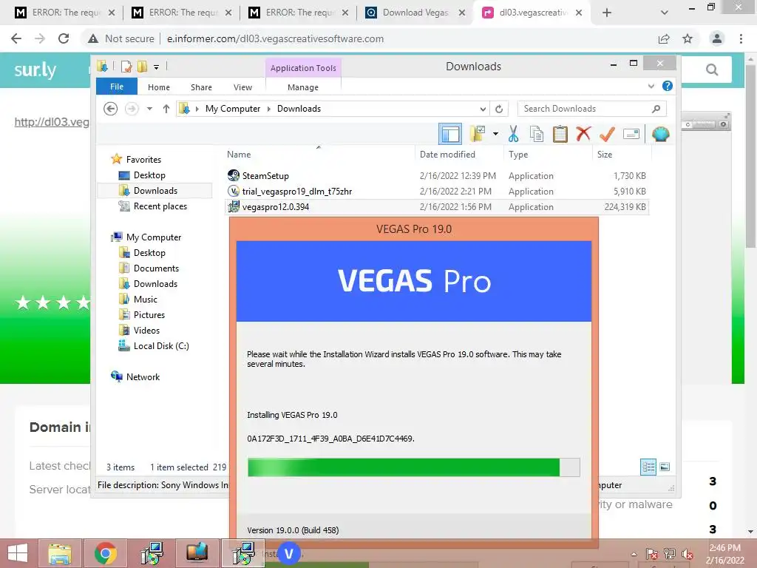Select the Application Tools contextual tab

click(x=303, y=68)
